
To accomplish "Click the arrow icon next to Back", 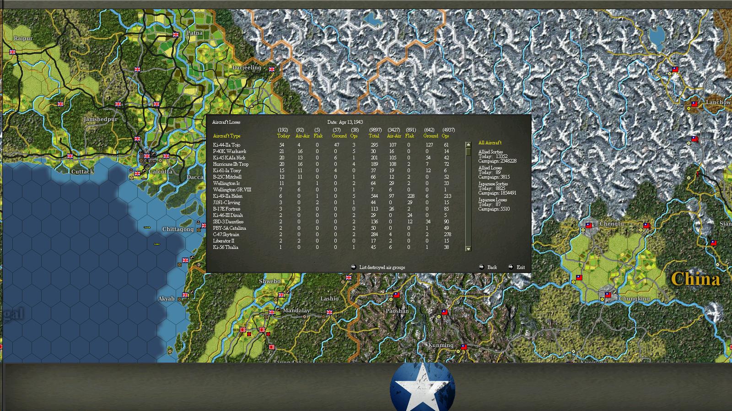I will pos(481,267).
